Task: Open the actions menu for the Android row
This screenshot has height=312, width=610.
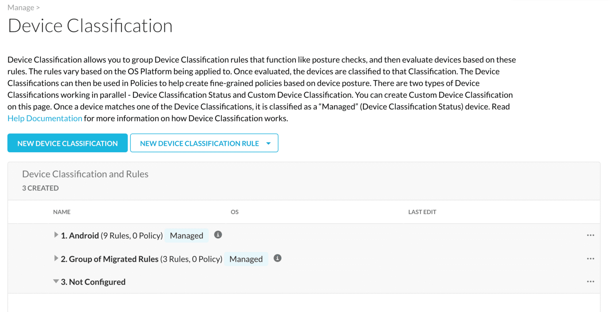Action: coord(591,235)
